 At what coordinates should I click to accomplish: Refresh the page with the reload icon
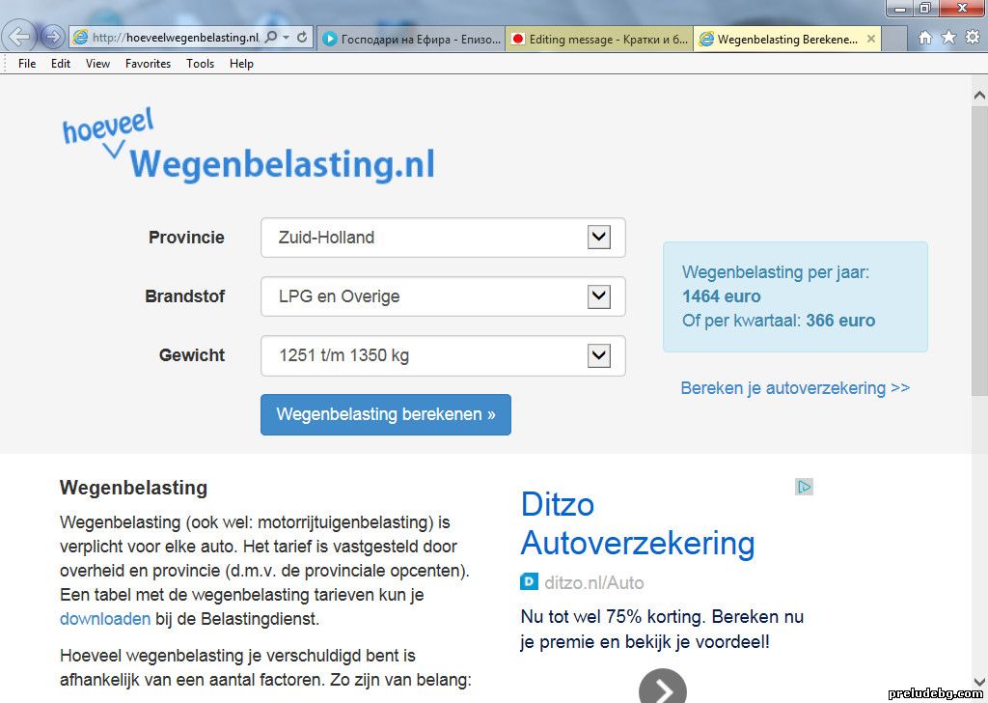pyautogui.click(x=302, y=38)
